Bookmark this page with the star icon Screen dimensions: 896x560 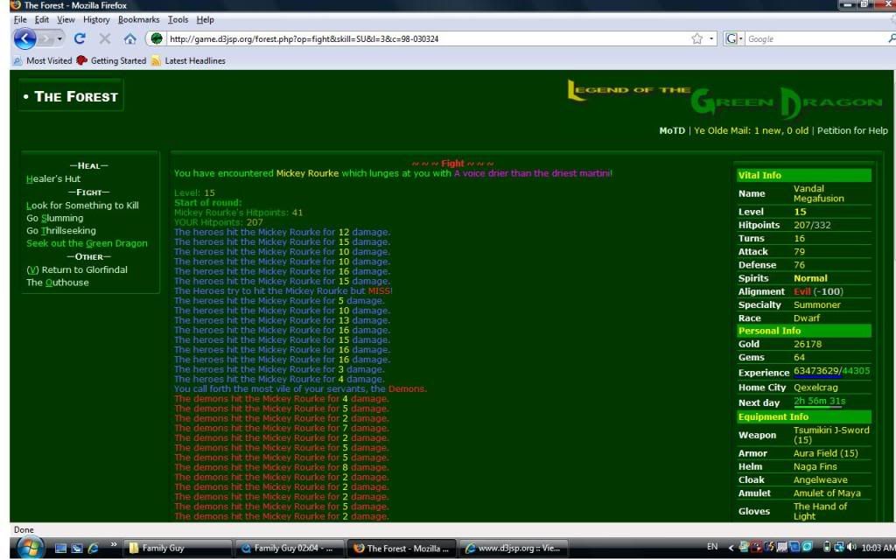(696, 38)
